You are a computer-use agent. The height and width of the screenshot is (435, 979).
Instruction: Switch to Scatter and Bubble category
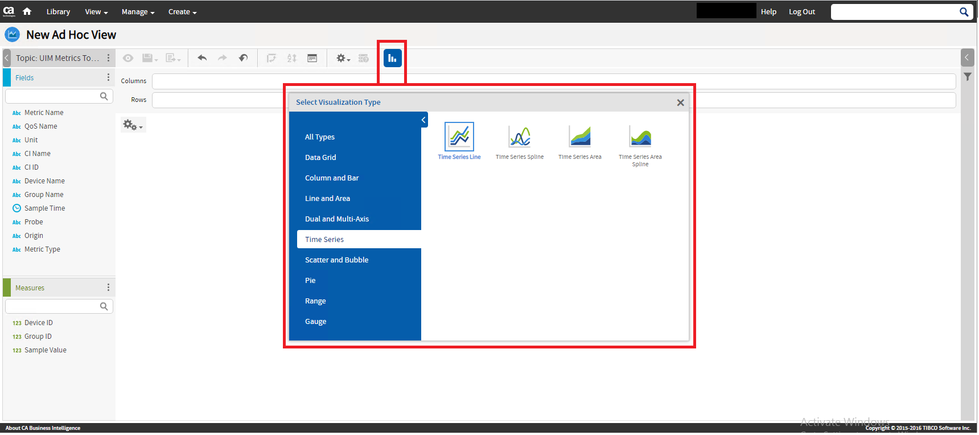(x=336, y=260)
